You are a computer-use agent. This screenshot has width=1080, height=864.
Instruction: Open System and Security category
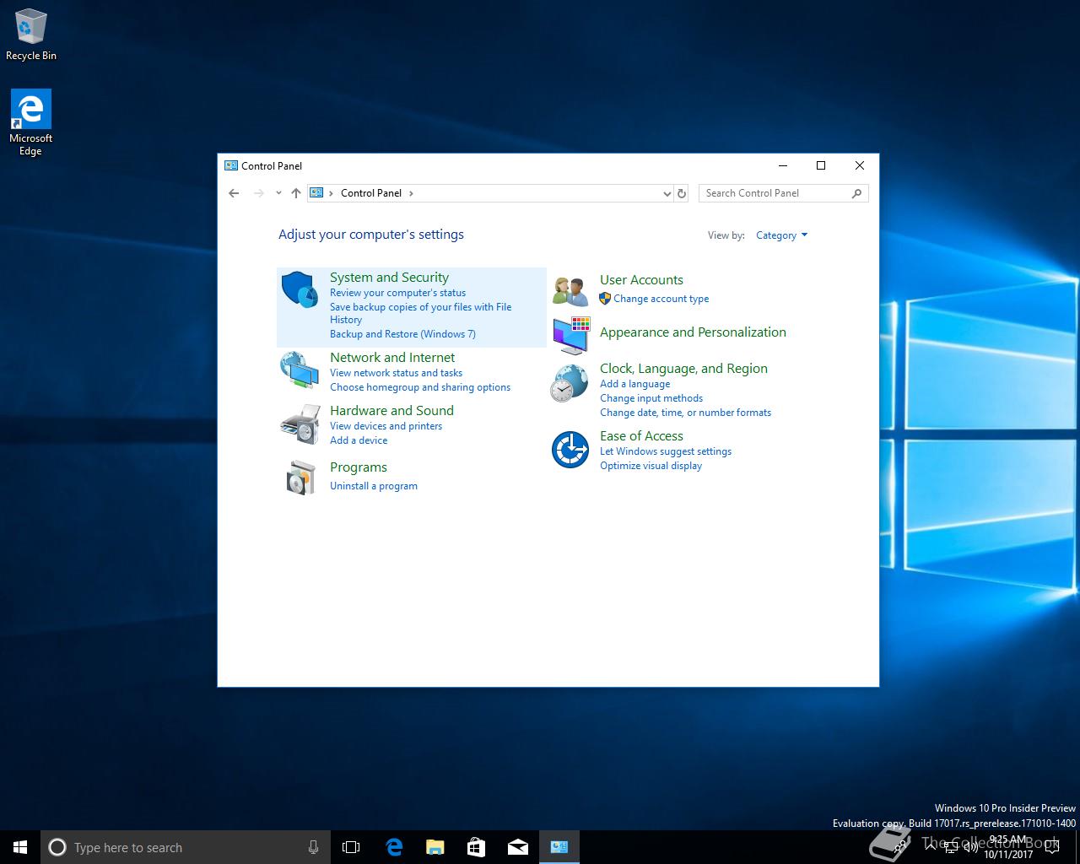point(389,278)
